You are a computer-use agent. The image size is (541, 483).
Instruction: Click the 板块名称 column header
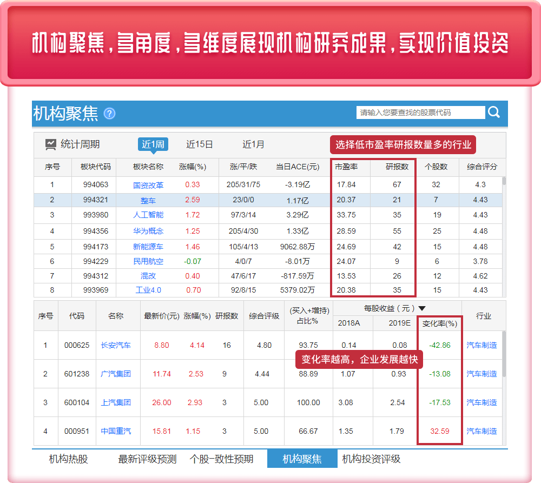pos(148,167)
